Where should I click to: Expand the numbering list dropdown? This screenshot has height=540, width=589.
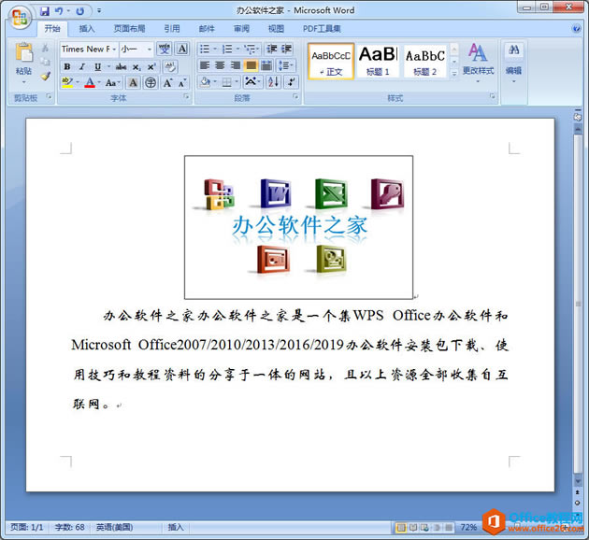tap(237, 49)
